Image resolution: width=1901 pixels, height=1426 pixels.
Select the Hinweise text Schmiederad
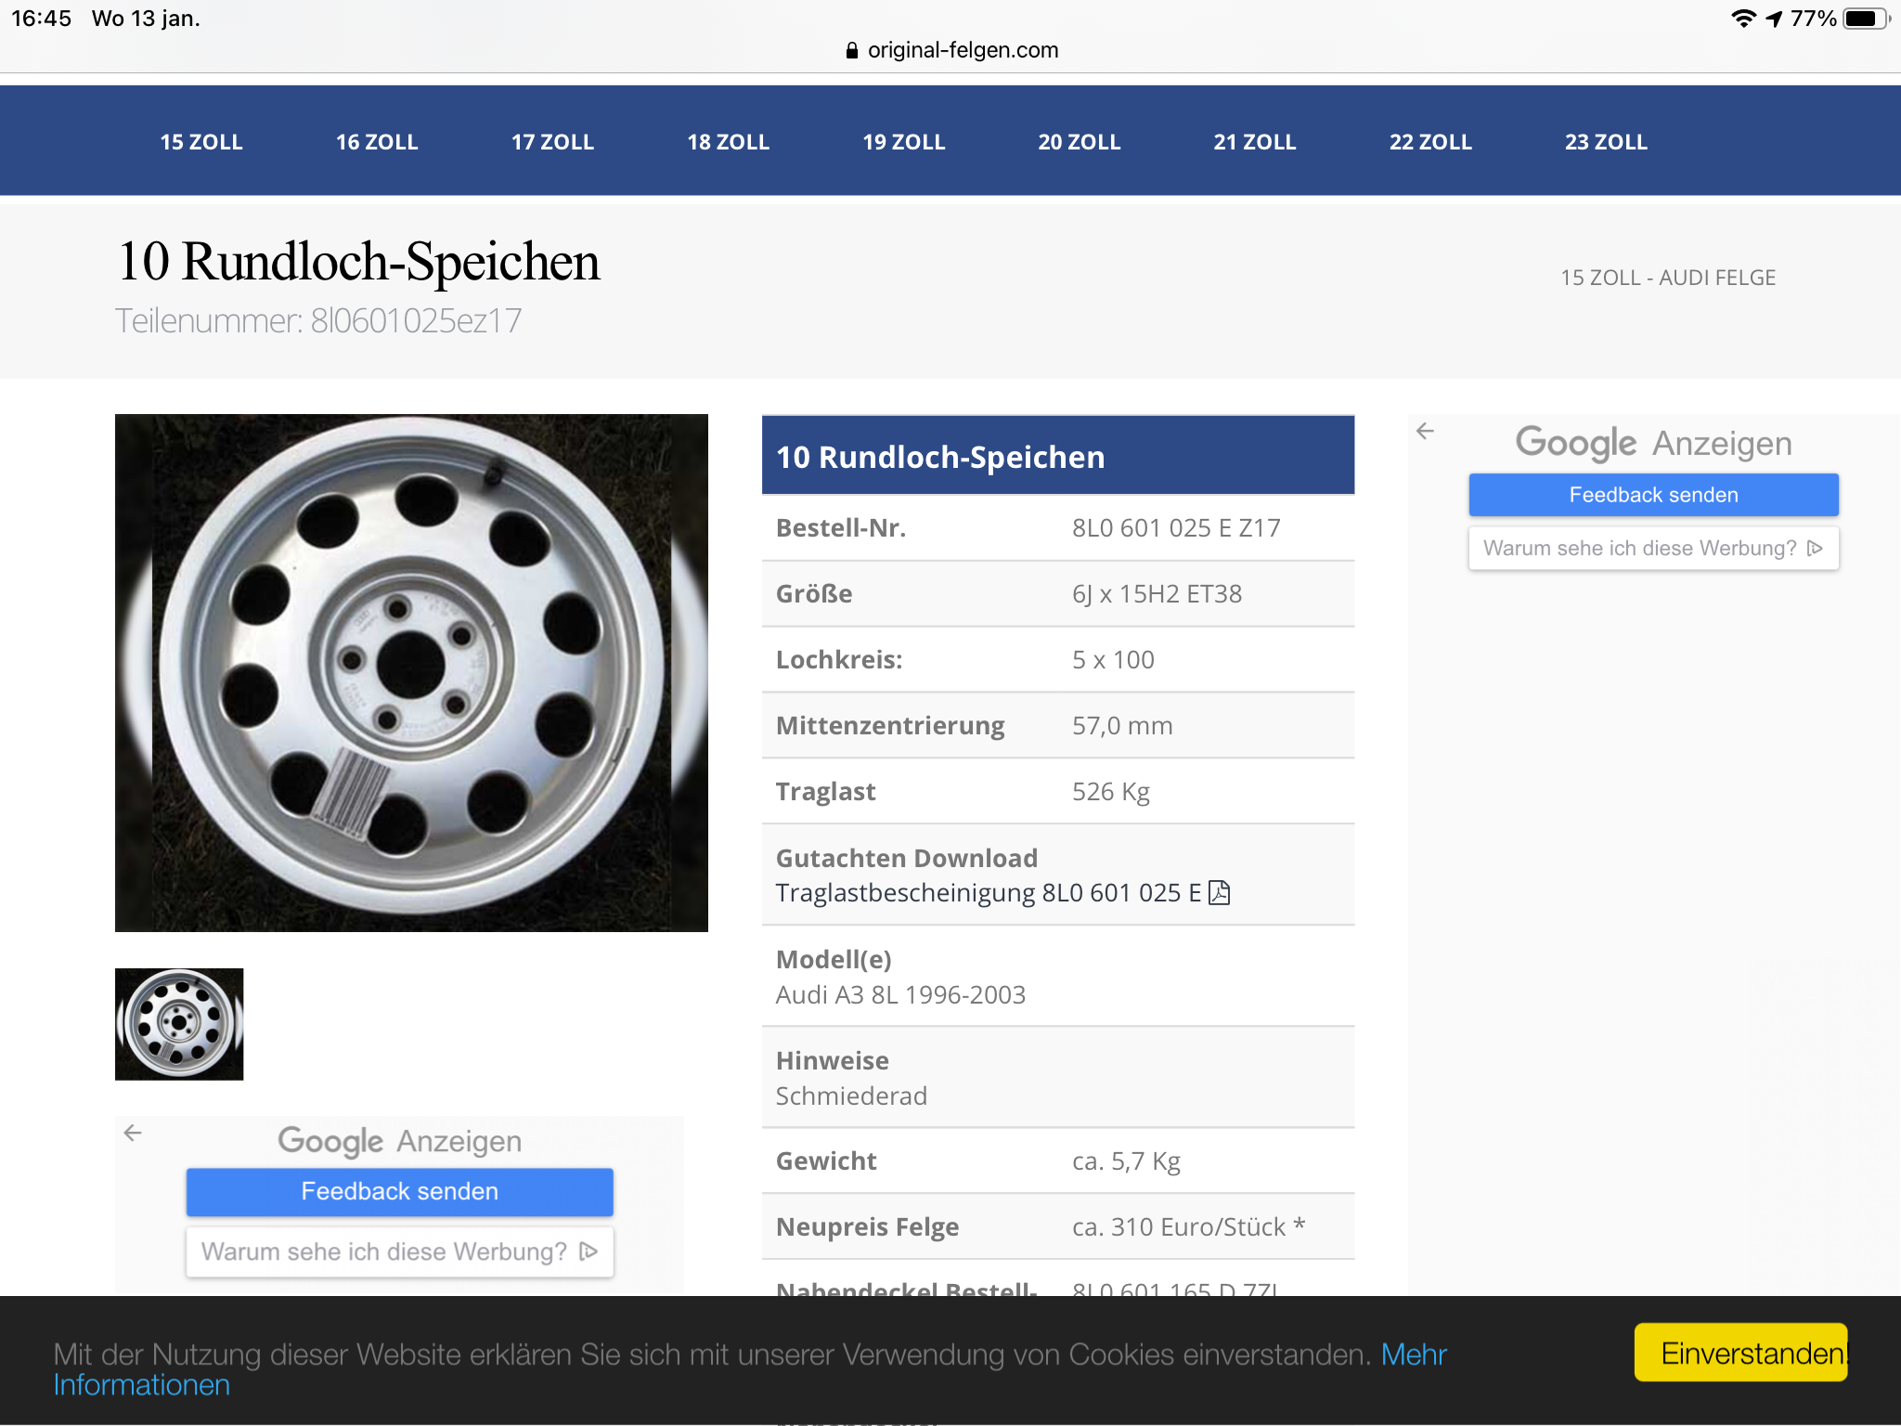point(851,1096)
